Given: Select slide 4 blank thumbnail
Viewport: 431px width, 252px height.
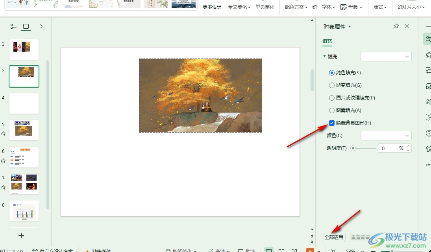Looking at the screenshot, I should coord(24,103).
